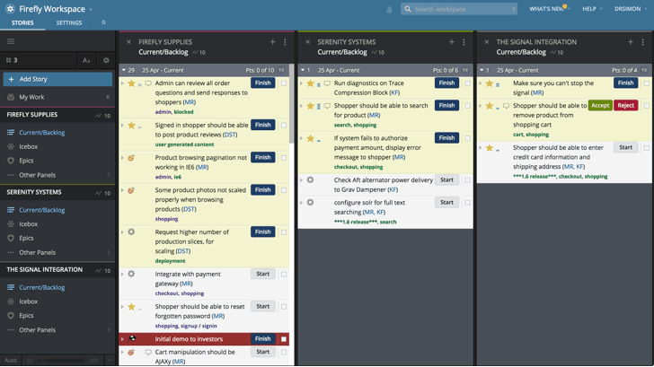Click the text size icon in sidebar

coord(86,60)
